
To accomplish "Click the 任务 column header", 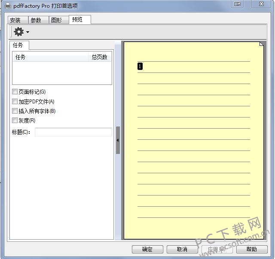I will 51,57.
